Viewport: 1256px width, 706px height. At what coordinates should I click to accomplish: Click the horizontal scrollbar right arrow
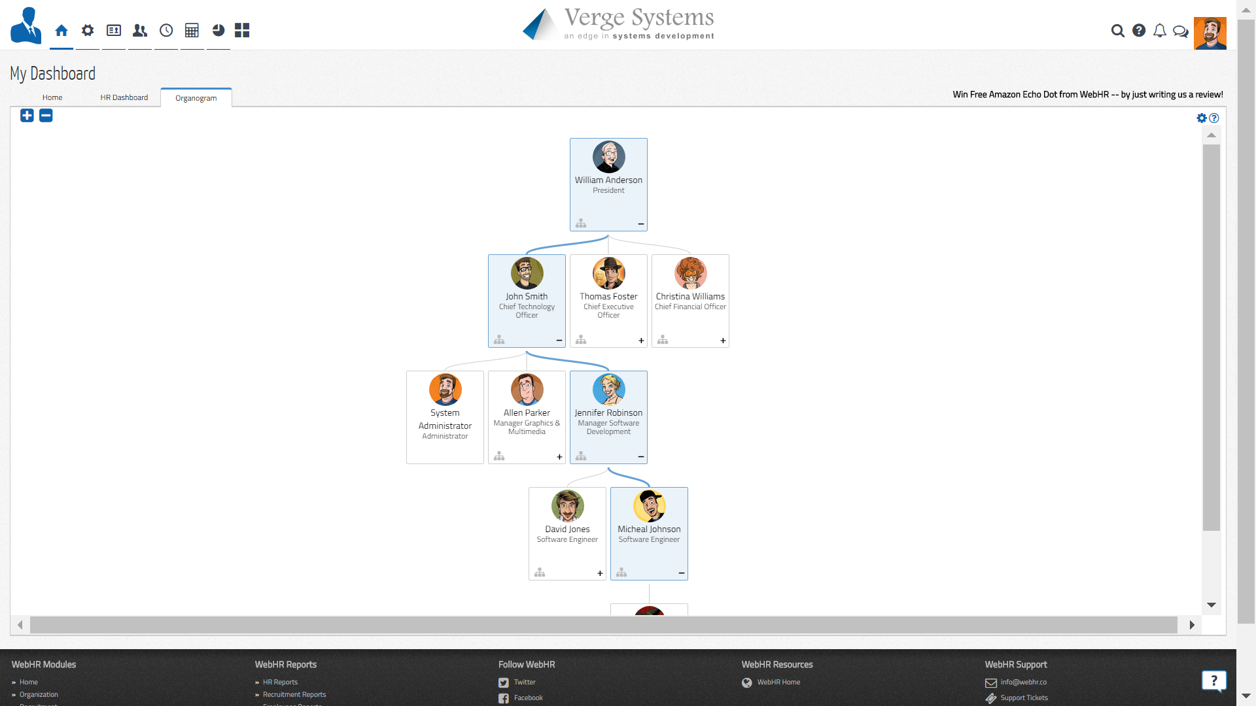1192,625
